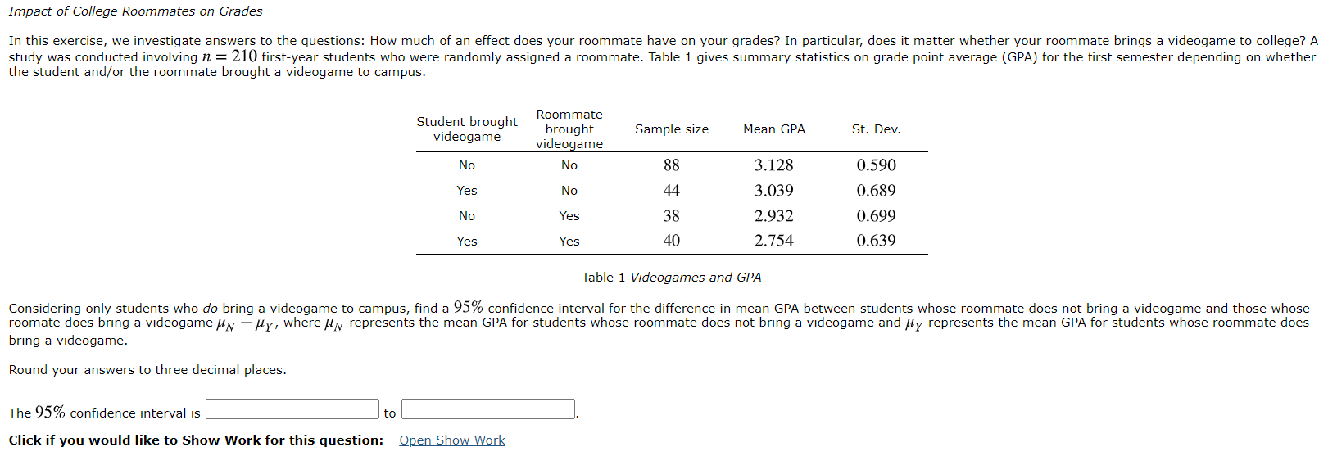Select the mean GPA value 2.754
Image resolution: width=1328 pixels, height=474 pixels.
click(x=774, y=241)
